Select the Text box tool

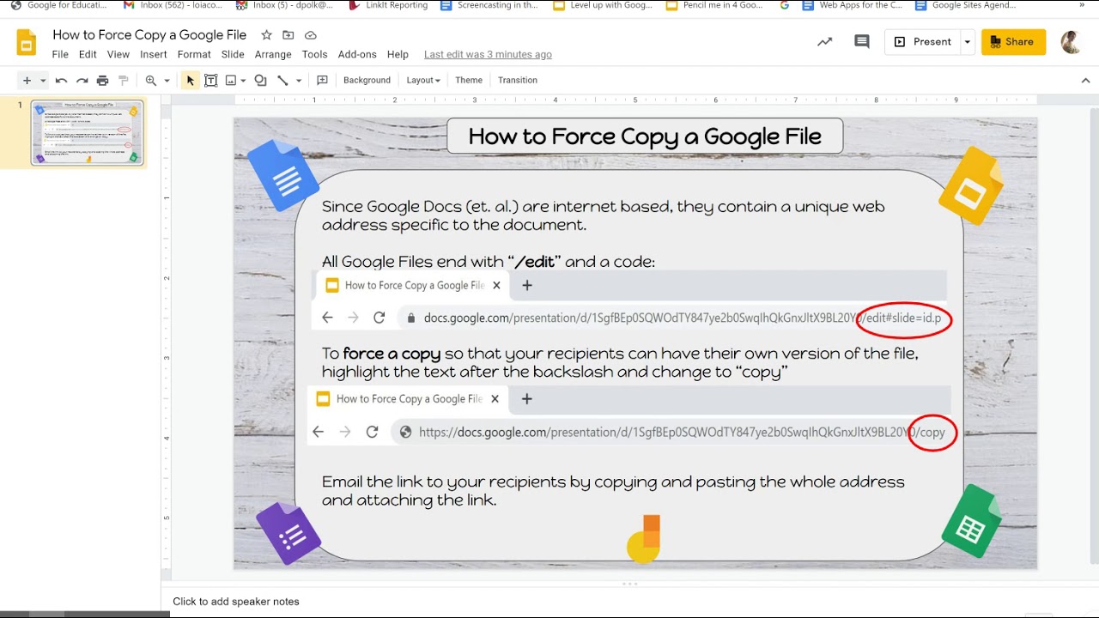[x=210, y=81]
